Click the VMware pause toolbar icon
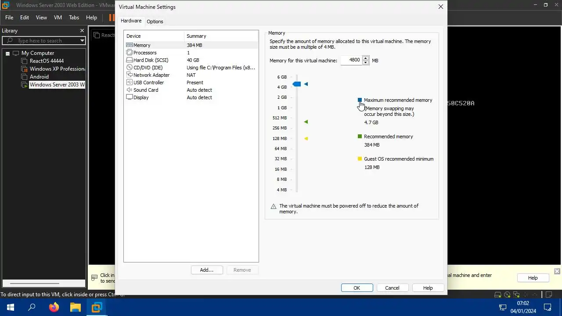Screen dimensions: 562x316 point(111,18)
